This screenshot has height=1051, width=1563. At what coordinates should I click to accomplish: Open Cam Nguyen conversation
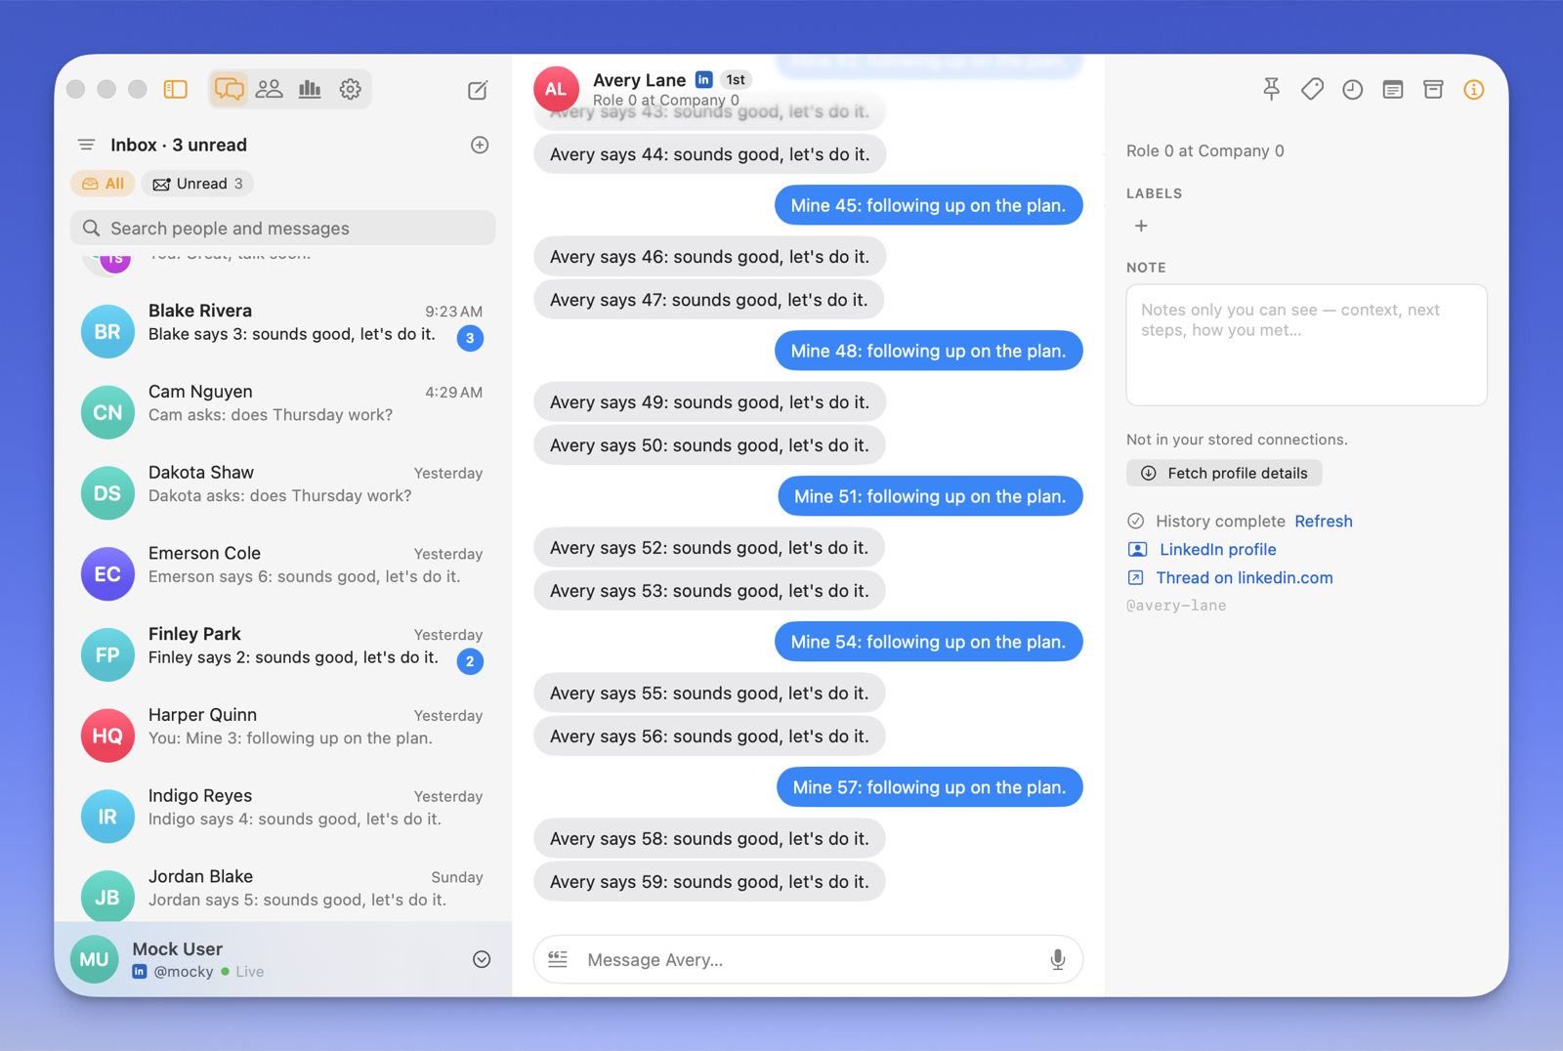coord(283,411)
